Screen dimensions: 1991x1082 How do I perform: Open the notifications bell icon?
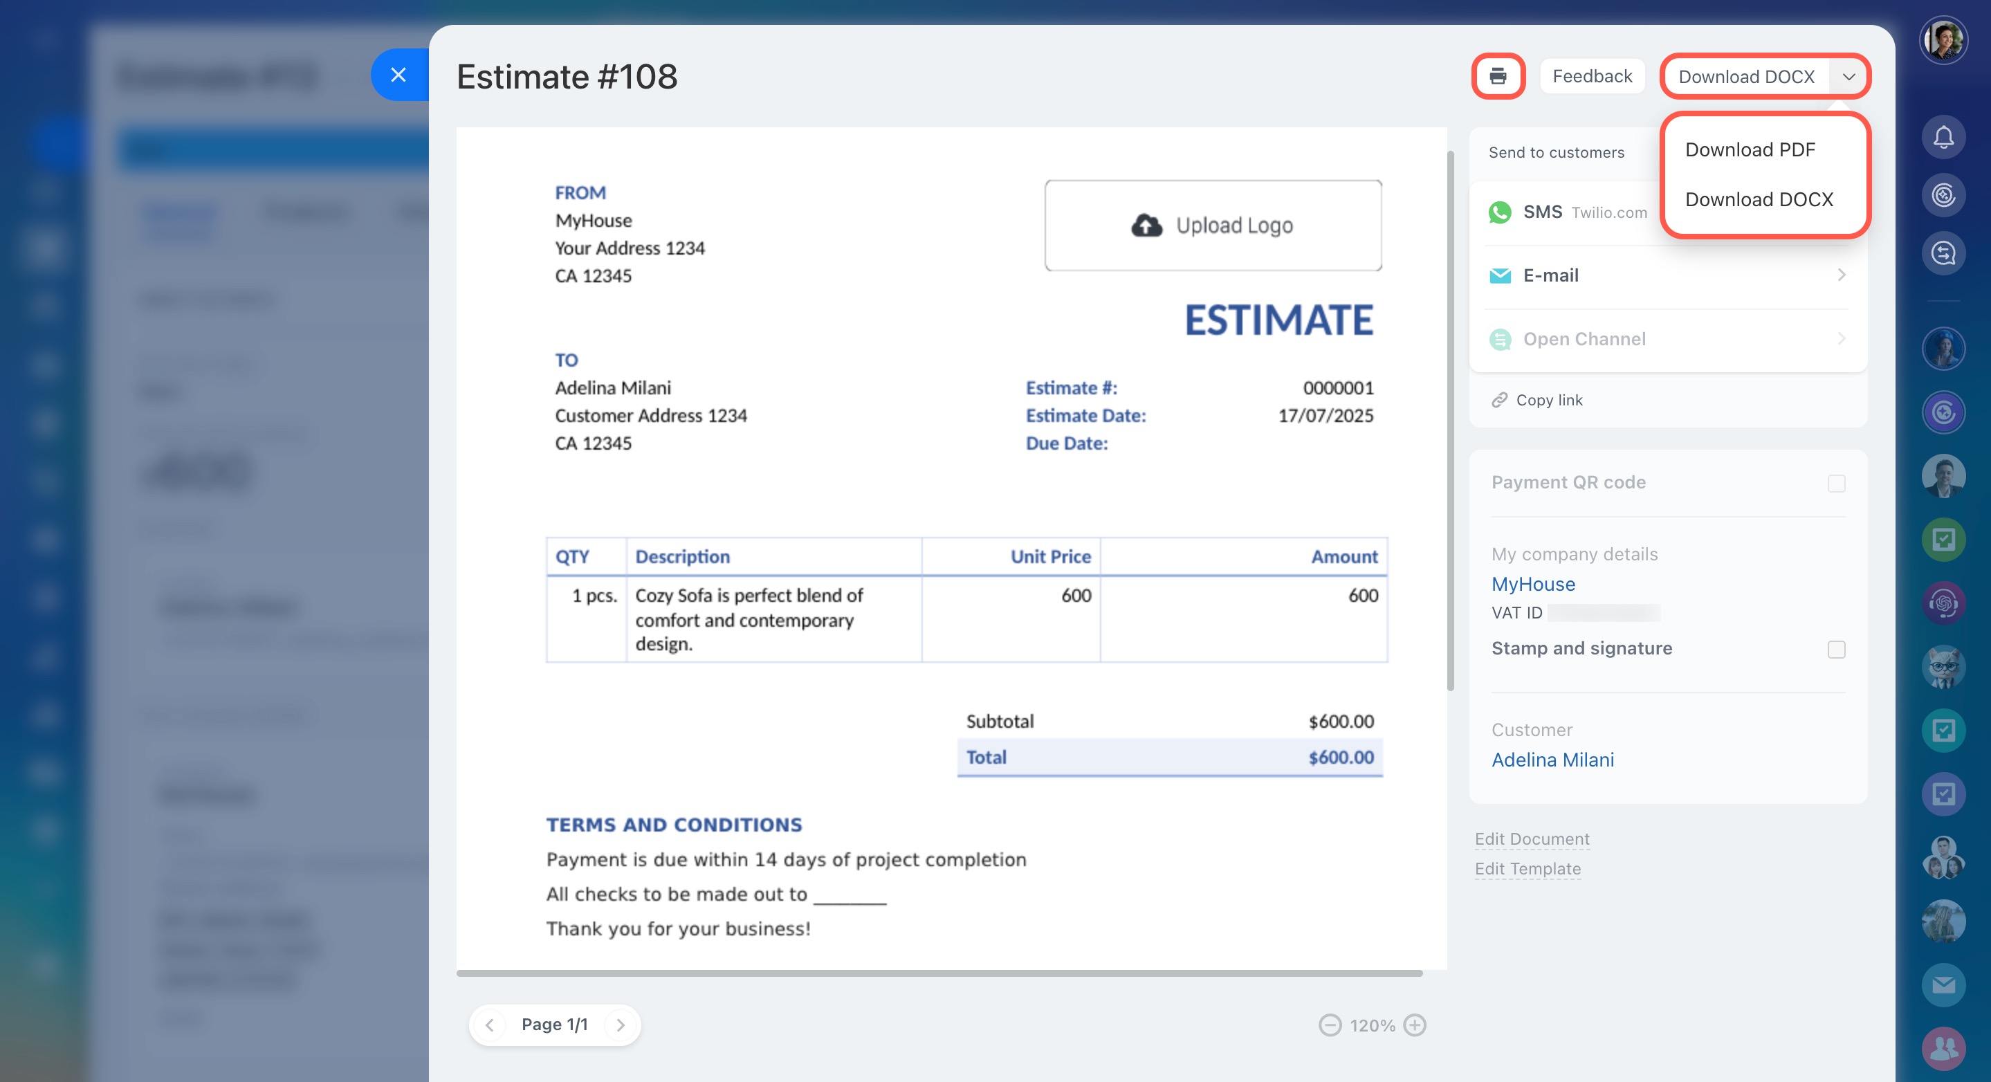click(1943, 138)
